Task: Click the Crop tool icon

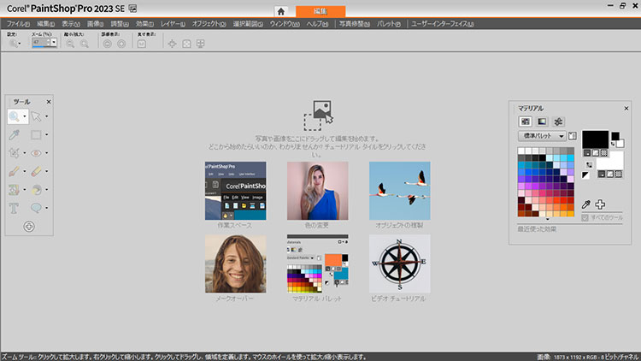Action: point(15,154)
